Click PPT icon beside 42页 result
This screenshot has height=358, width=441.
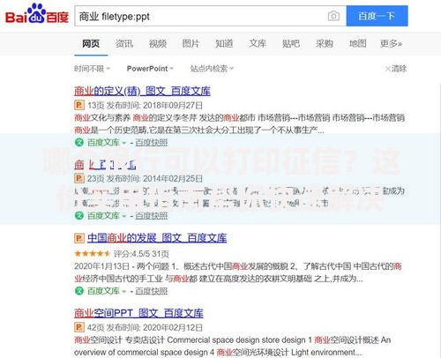click(78, 327)
